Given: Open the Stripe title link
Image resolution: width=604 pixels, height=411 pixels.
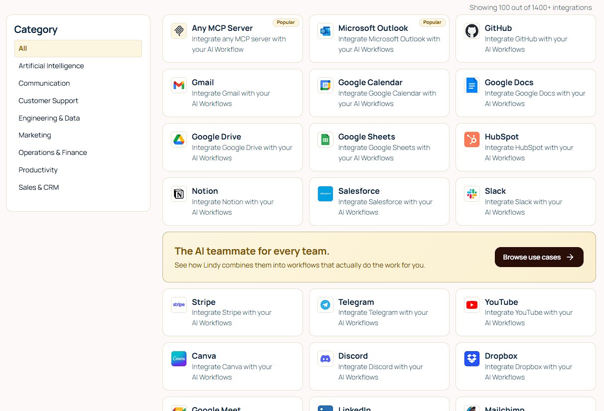Looking at the screenshot, I should pyautogui.click(x=204, y=302).
